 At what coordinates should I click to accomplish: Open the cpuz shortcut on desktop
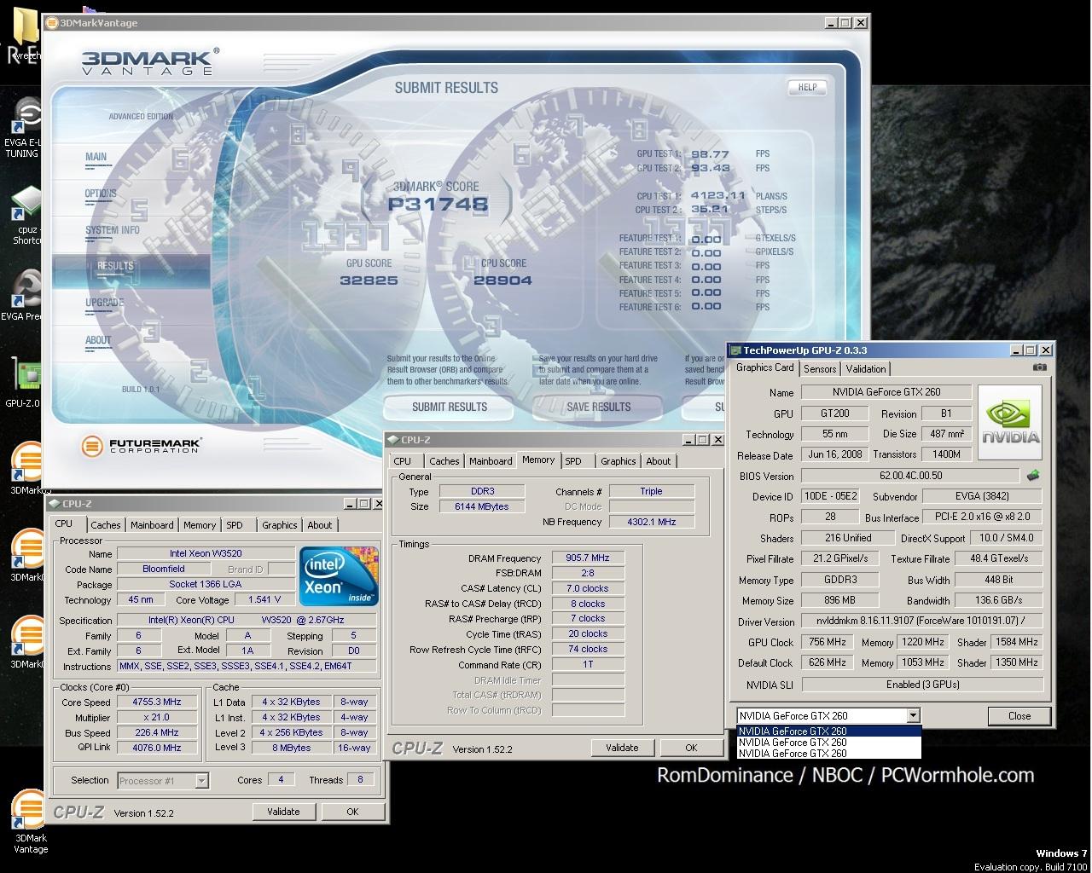26,215
